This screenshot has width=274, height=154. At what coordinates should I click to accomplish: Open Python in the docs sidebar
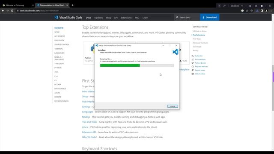58,68
